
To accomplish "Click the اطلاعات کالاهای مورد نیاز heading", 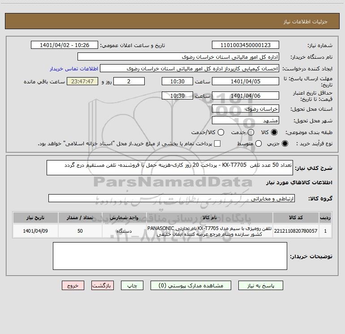I will click(x=299, y=182).
